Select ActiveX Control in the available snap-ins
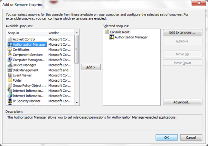The image size is (208, 146). tap(24, 39)
